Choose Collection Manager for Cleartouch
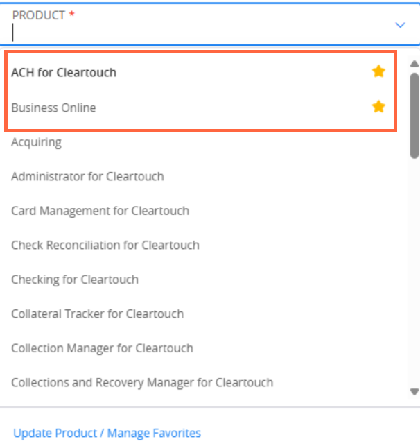The height and width of the screenshot is (446, 420). point(102,348)
